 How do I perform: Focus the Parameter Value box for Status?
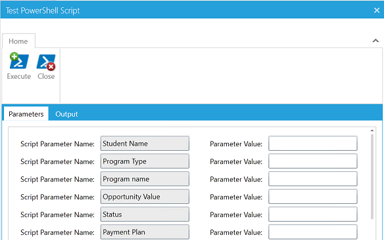pos(313,214)
